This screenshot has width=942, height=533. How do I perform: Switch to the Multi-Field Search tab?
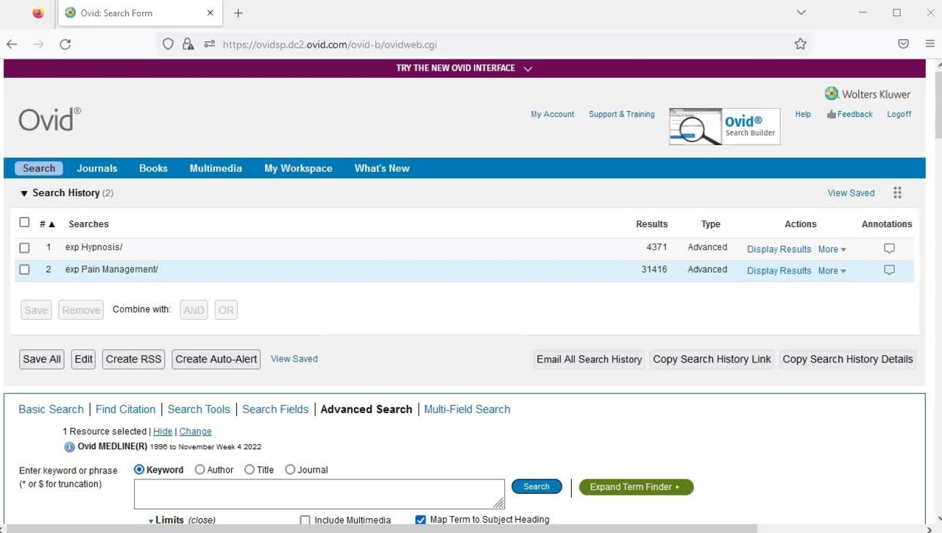click(467, 409)
